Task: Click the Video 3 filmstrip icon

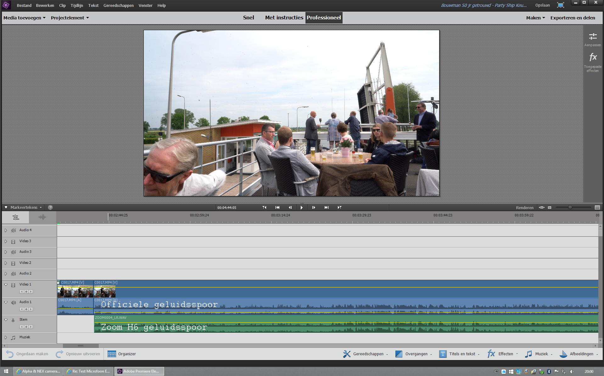Action: coord(13,242)
